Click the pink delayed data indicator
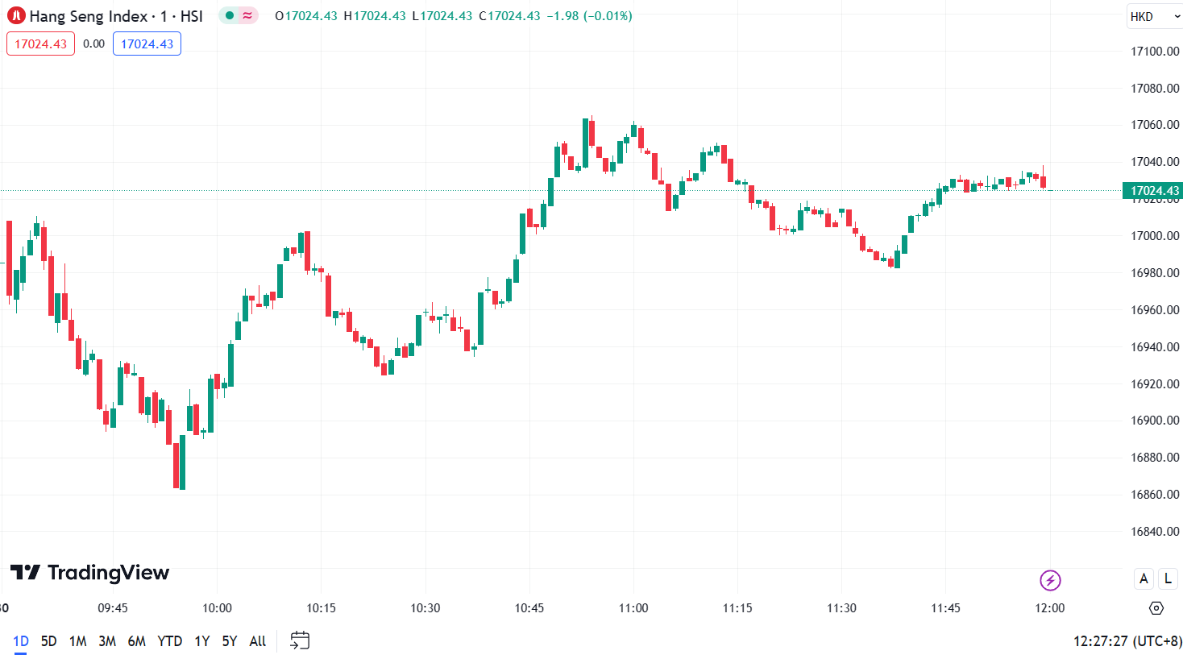 (x=247, y=16)
